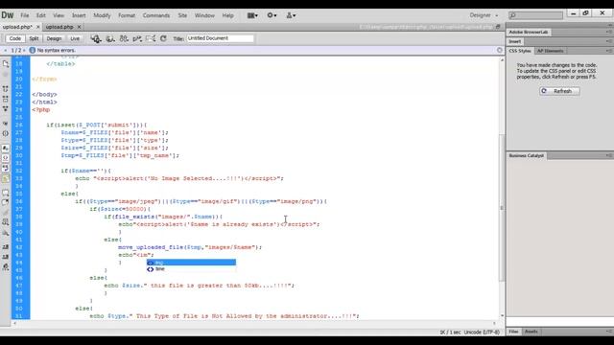This screenshot has height=345, width=614.
Task: Open the Help menu
Action: click(x=227, y=15)
